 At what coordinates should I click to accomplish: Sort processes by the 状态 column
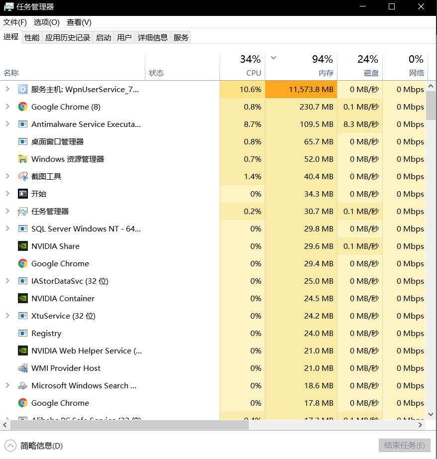182,67
